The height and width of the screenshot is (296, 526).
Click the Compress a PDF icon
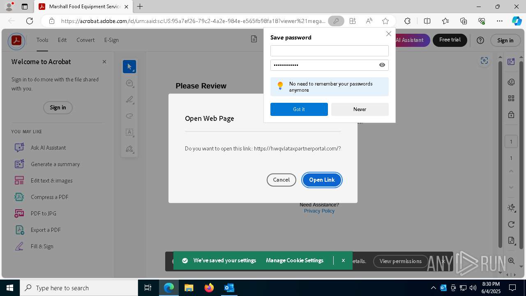click(19, 197)
